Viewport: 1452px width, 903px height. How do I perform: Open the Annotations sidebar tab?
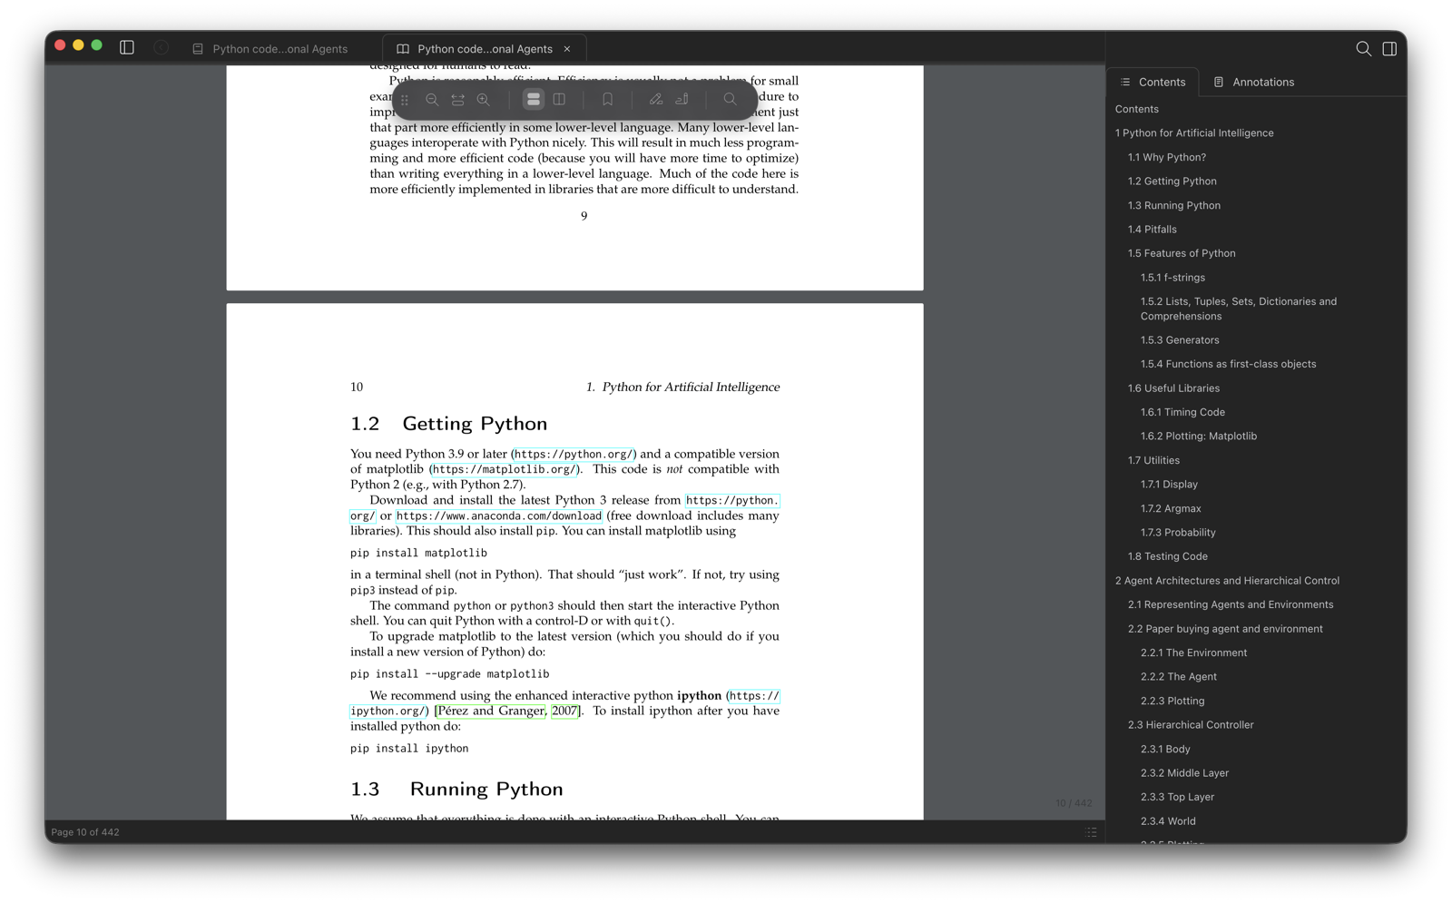1254,82
